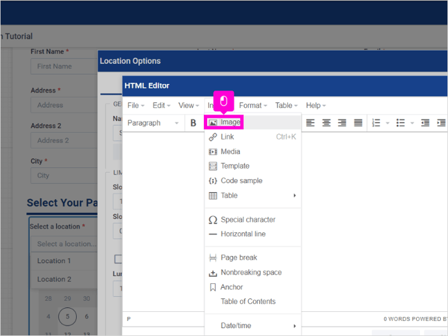Screen dimensions: 448x336
Task: Click the Image icon in Insert menu
Action: click(213, 122)
